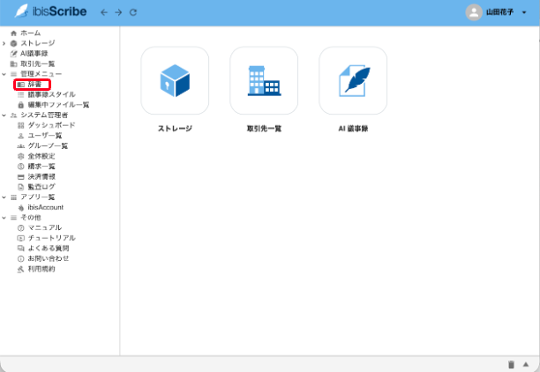Open the ストレージ cube tile icon
The width and height of the screenshot is (540, 372).
point(175,81)
